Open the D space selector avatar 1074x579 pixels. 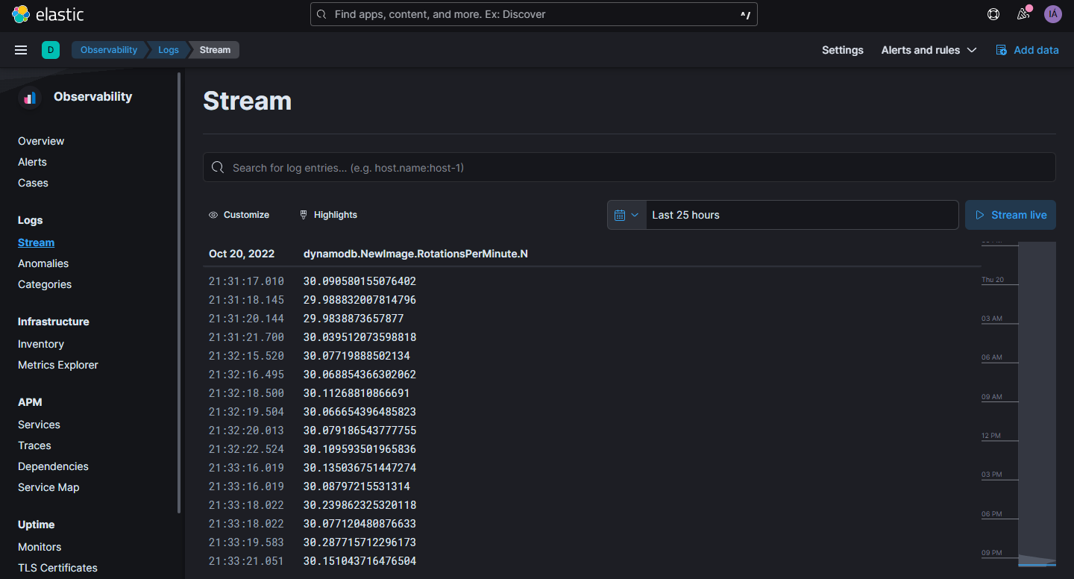(x=51, y=50)
